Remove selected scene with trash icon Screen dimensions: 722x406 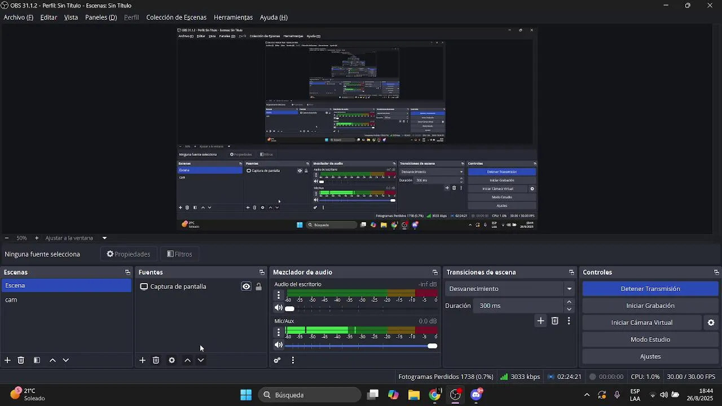click(x=21, y=360)
